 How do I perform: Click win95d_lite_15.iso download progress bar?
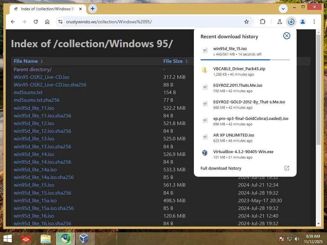pos(245,60)
